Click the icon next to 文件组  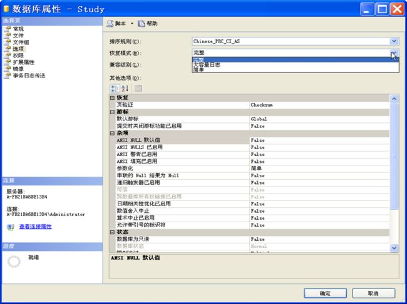coord(8,42)
